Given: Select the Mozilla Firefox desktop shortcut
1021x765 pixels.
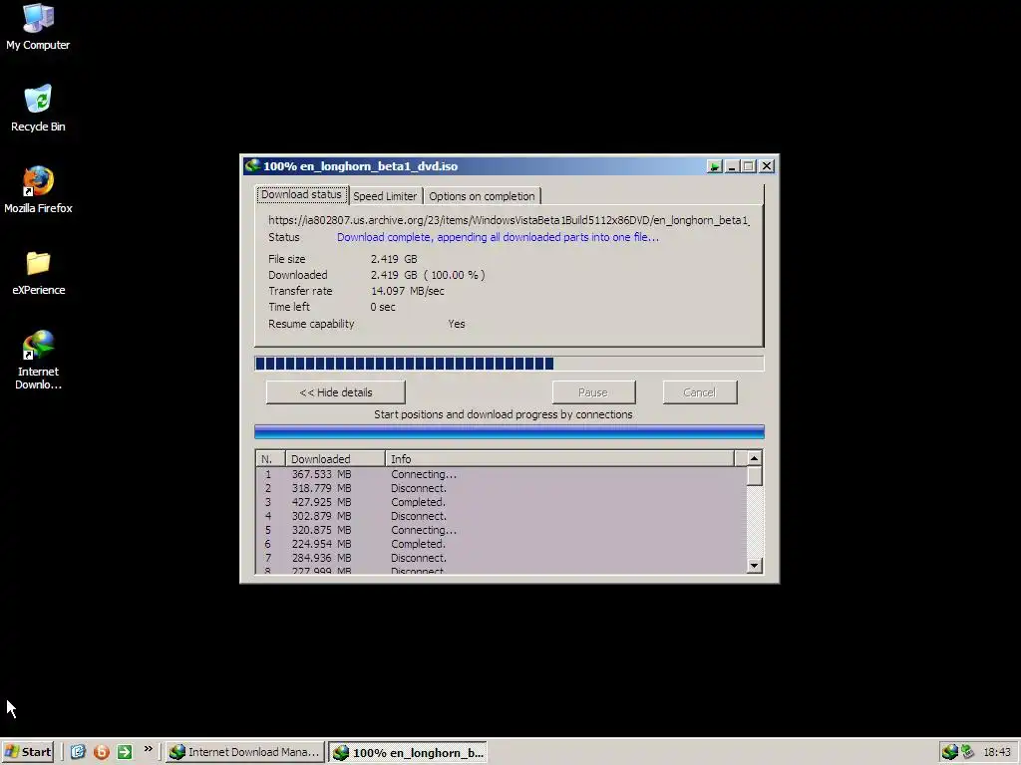Looking at the screenshot, I should pos(38,190).
